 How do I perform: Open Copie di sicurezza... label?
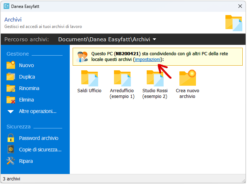pyautogui.click(x=40, y=150)
